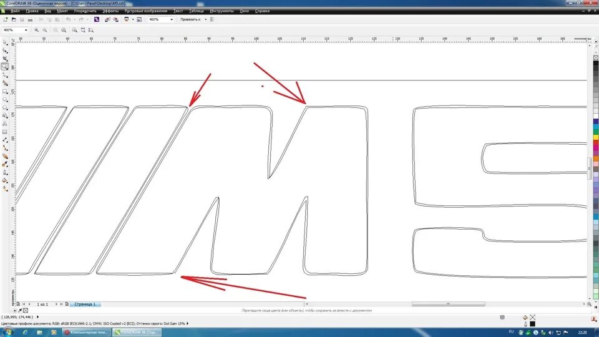Click the volume icon in system tray
Image resolution: width=599 pixels, height=337 pixels.
click(551, 333)
